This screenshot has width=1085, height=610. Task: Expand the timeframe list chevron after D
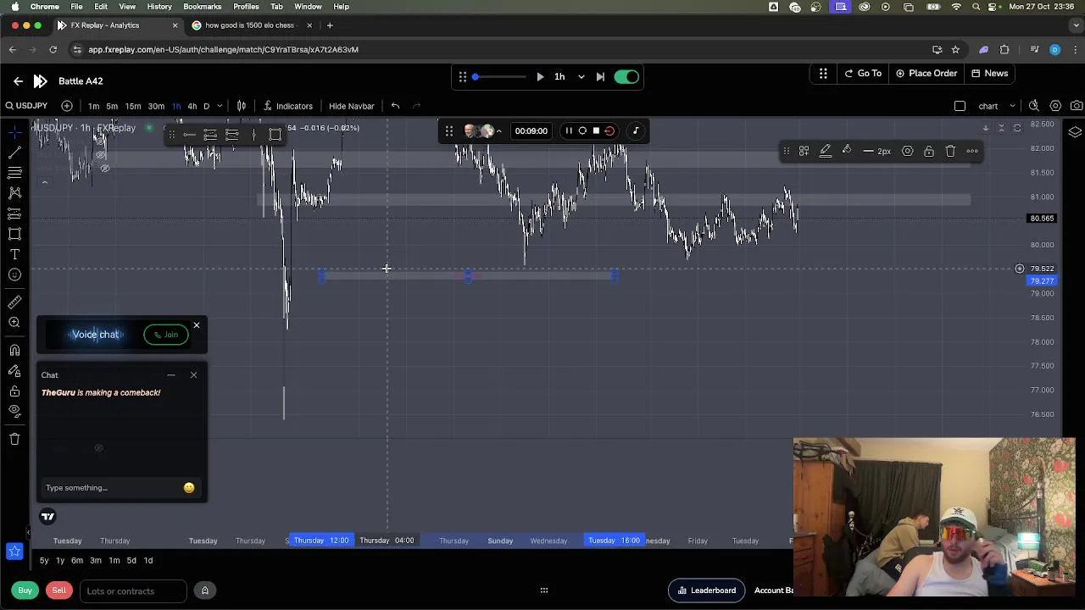(x=220, y=106)
